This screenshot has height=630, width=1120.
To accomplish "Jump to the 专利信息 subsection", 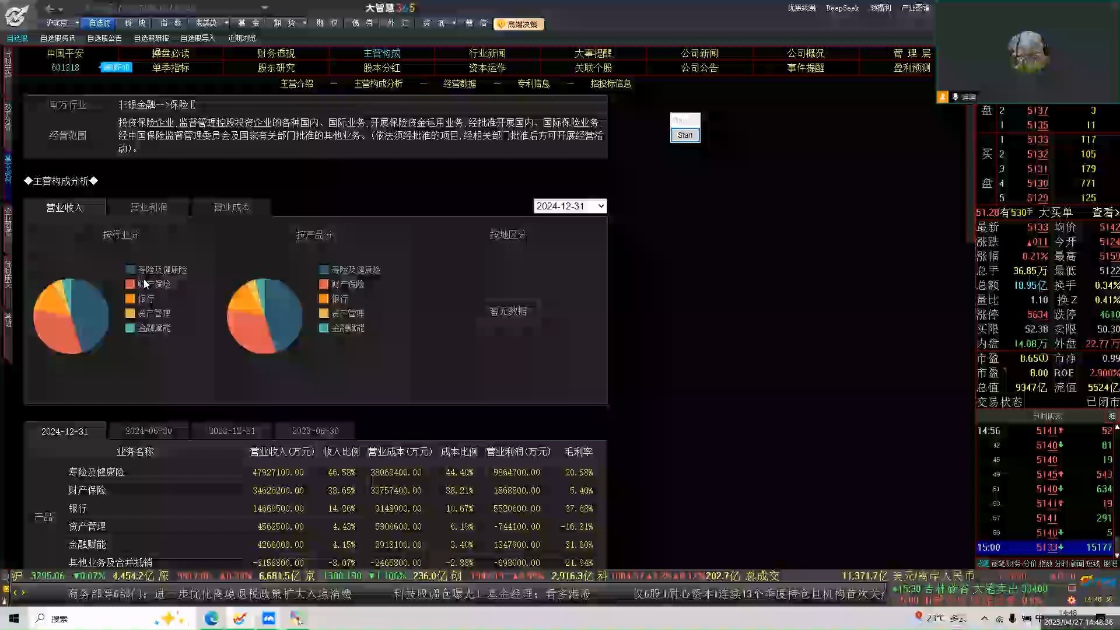I will pyautogui.click(x=534, y=83).
